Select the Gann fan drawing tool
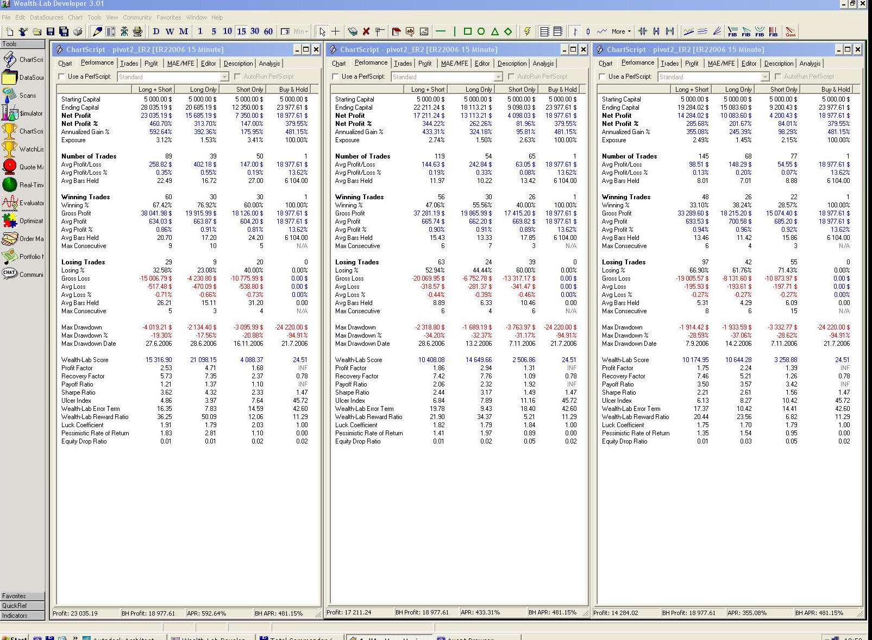The width and height of the screenshot is (872, 640). pos(791,31)
